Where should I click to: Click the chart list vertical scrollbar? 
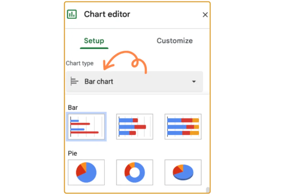(x=208, y=190)
